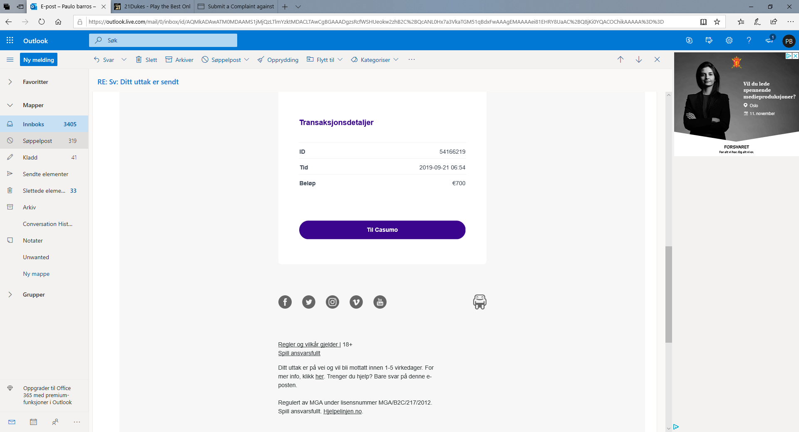Open the Sendte elementer folder
This screenshot has height=432, width=799.
click(x=44, y=174)
